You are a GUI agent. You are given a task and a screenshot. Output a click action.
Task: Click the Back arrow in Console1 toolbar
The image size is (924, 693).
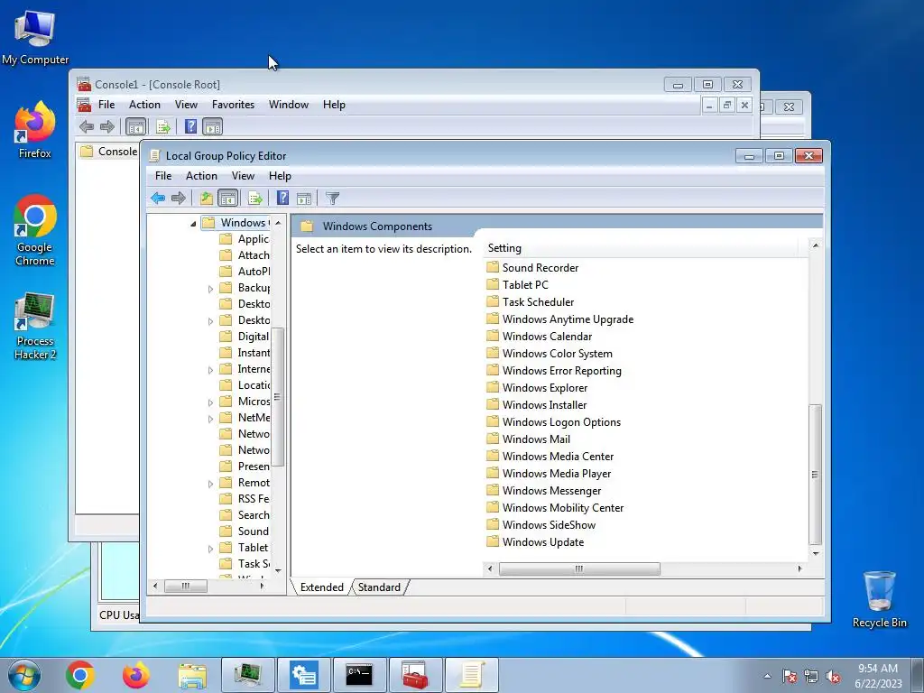click(87, 126)
